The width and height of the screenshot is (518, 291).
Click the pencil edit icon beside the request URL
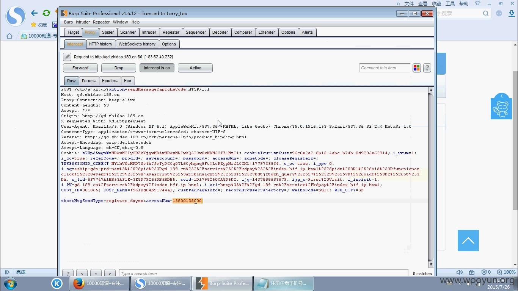[x=67, y=57]
